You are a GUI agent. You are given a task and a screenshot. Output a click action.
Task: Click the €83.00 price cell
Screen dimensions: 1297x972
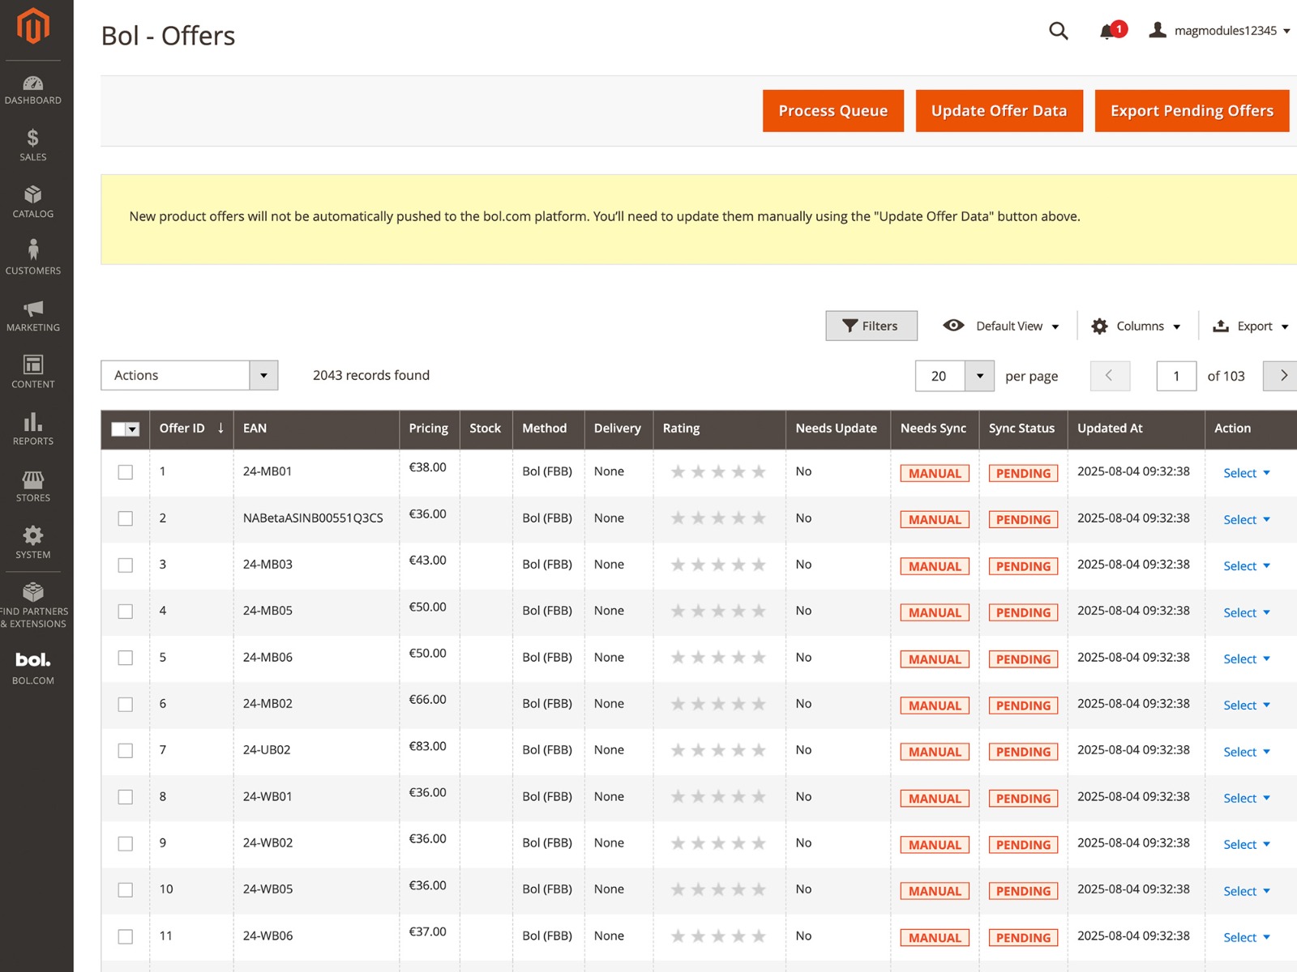click(427, 746)
